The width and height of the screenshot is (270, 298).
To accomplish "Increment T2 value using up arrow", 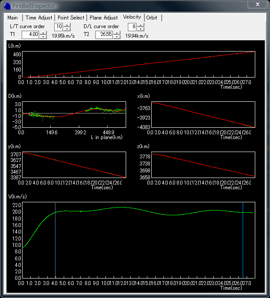I will pyautogui.click(x=117, y=33).
